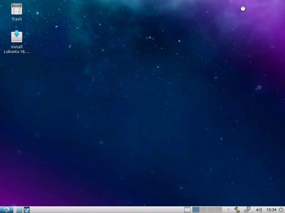Open the network connections tray icon

click(247, 210)
